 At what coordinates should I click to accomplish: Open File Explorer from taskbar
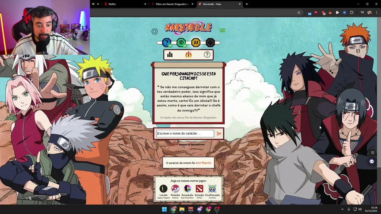(182, 209)
